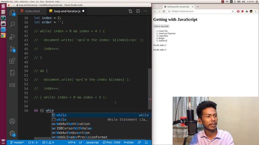Open the Run menu

click(42, 2)
